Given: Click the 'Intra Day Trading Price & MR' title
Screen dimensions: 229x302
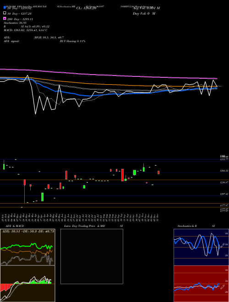Looking at the screenshot, I should [84, 226].
